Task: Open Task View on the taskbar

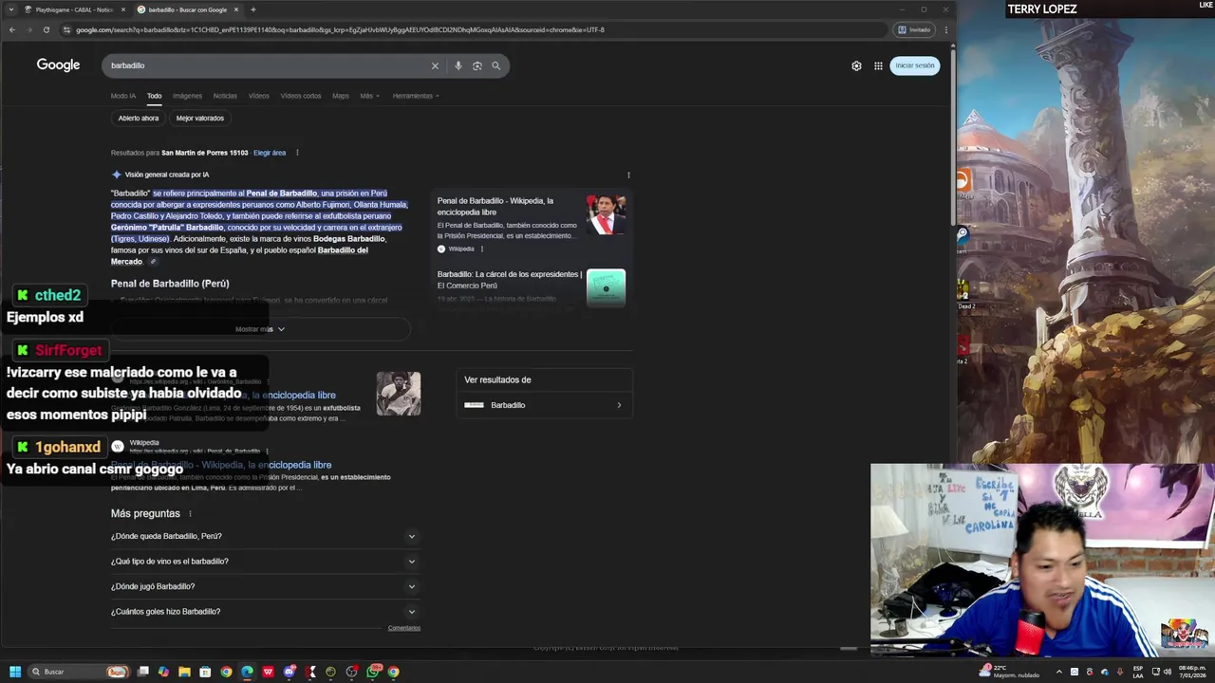Action: point(142,672)
